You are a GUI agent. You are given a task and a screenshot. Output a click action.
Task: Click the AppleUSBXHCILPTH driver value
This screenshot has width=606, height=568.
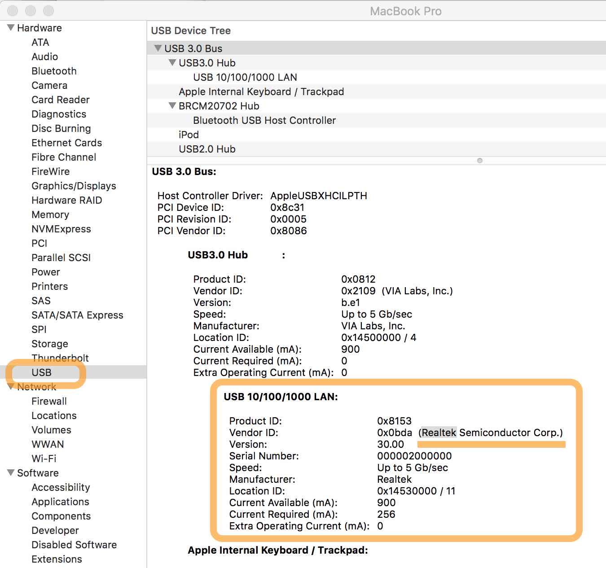pyautogui.click(x=319, y=196)
